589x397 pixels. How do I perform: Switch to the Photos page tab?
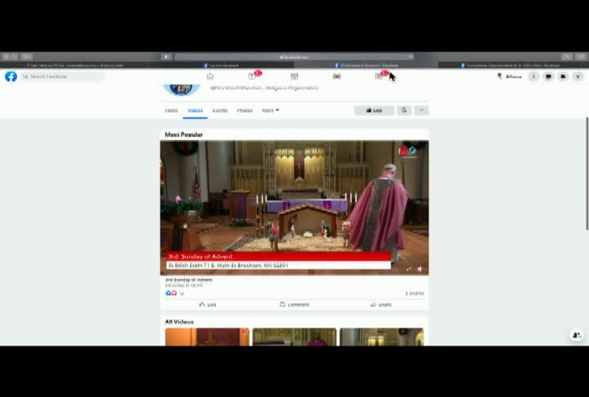(x=245, y=110)
